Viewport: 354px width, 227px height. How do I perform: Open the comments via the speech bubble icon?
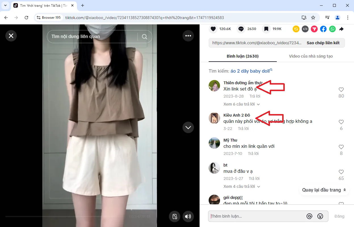(x=241, y=29)
